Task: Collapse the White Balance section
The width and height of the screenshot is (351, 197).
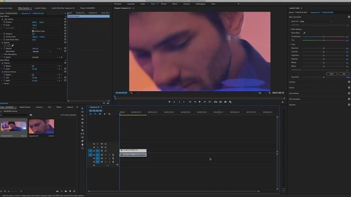Action: (290, 29)
